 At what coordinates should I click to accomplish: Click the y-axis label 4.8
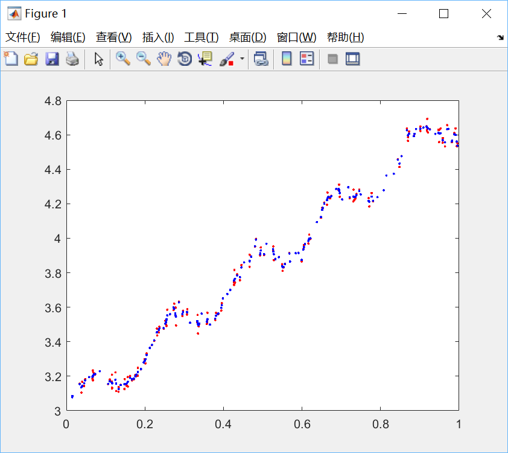(53, 101)
